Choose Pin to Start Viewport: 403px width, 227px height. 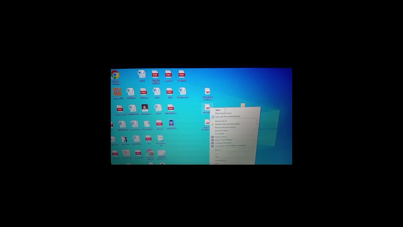(x=219, y=134)
